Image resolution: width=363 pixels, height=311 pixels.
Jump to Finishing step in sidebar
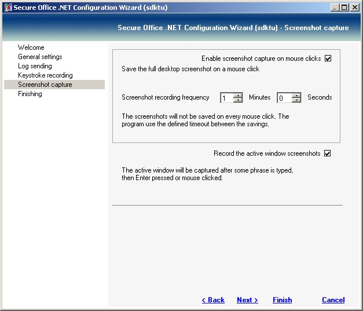click(x=30, y=94)
